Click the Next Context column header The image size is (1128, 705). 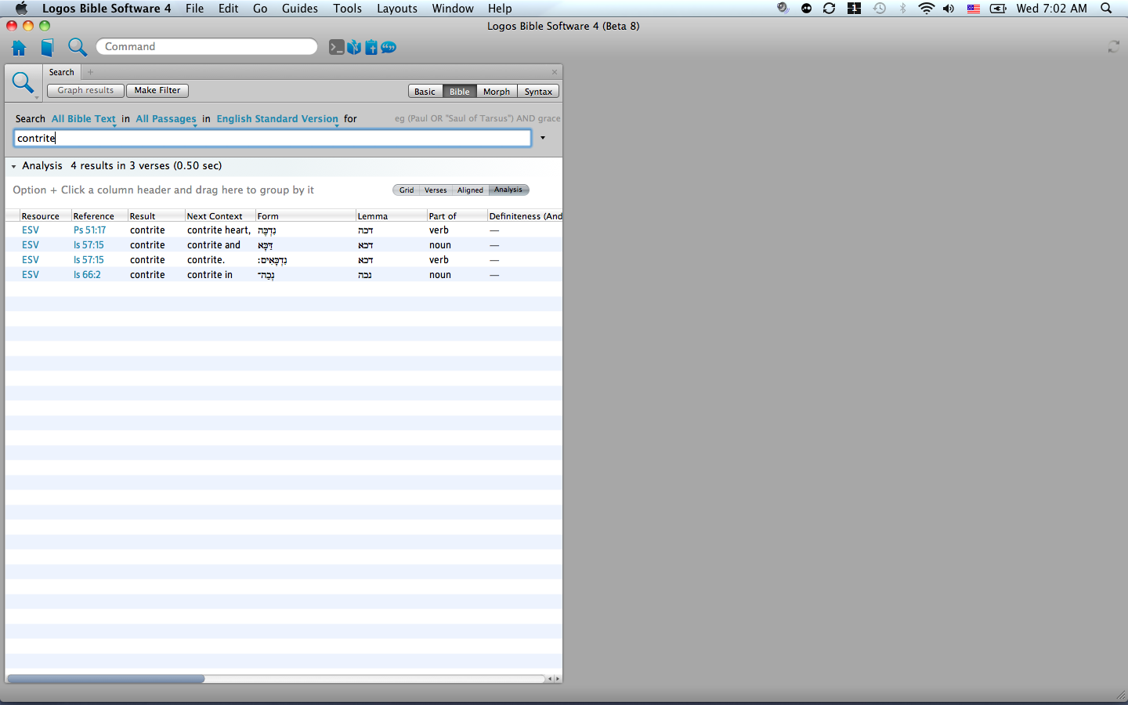pyautogui.click(x=219, y=216)
